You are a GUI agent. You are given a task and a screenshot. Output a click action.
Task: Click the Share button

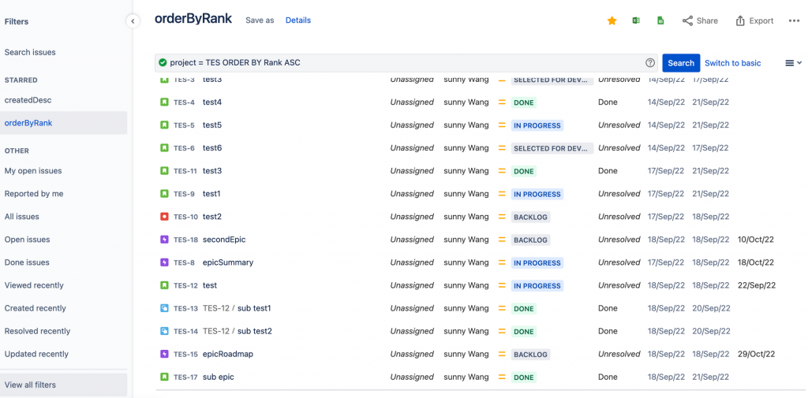coord(700,20)
